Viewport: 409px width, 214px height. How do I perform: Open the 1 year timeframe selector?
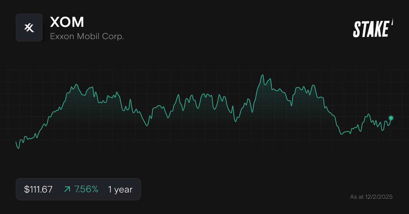(120, 189)
